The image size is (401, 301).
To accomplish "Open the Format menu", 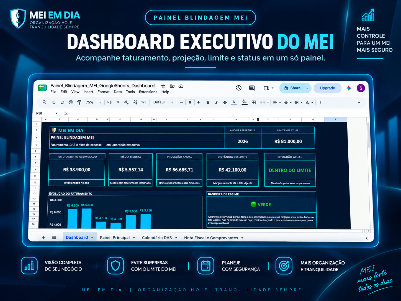I will 103,92.
